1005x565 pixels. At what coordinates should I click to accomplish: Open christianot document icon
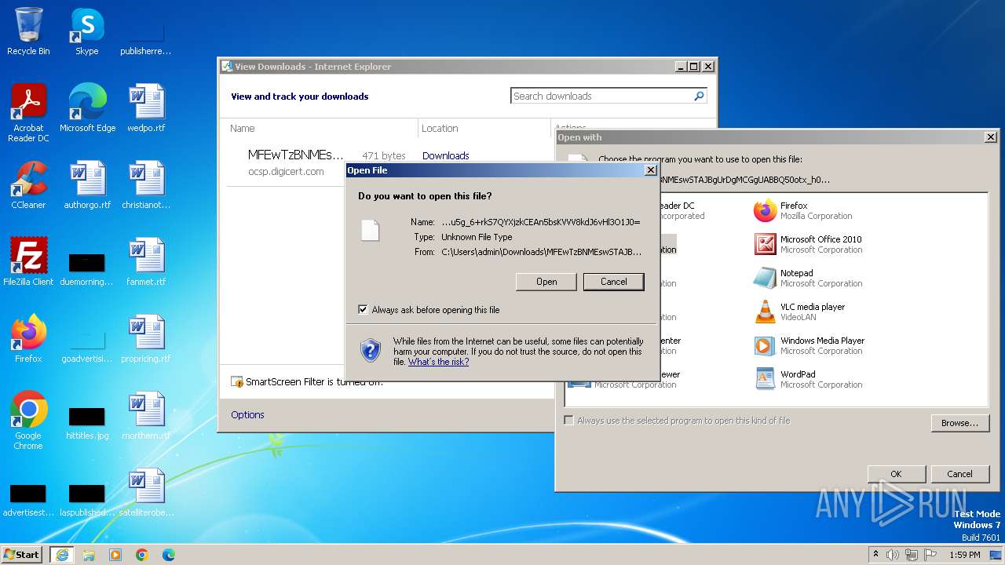146,185
